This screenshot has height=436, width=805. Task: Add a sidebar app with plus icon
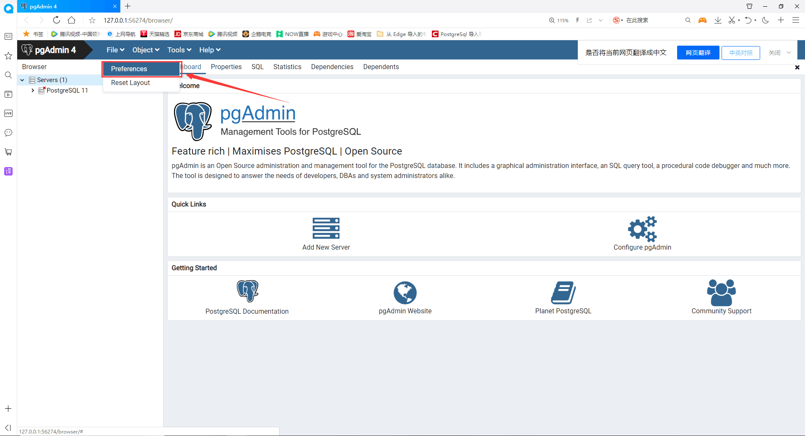coord(8,408)
